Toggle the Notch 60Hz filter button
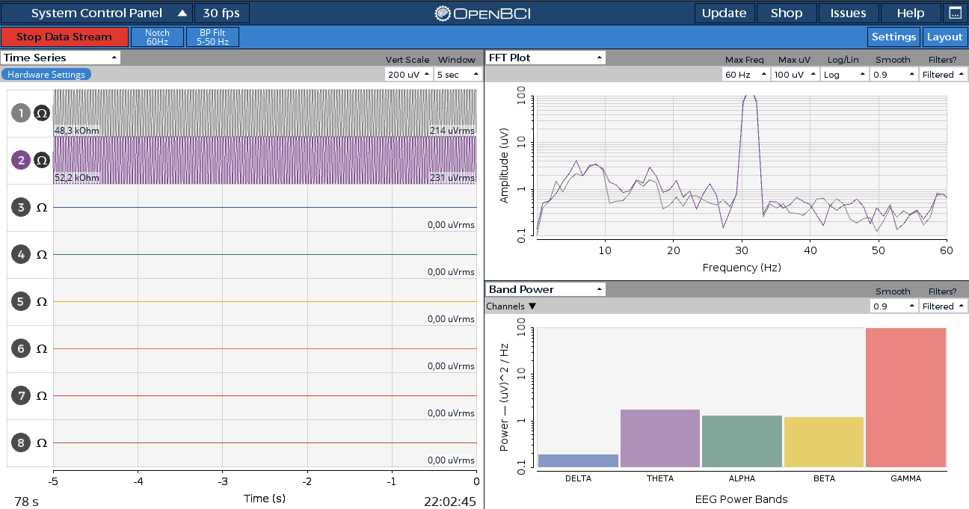This screenshot has height=509, width=969. pos(157,37)
